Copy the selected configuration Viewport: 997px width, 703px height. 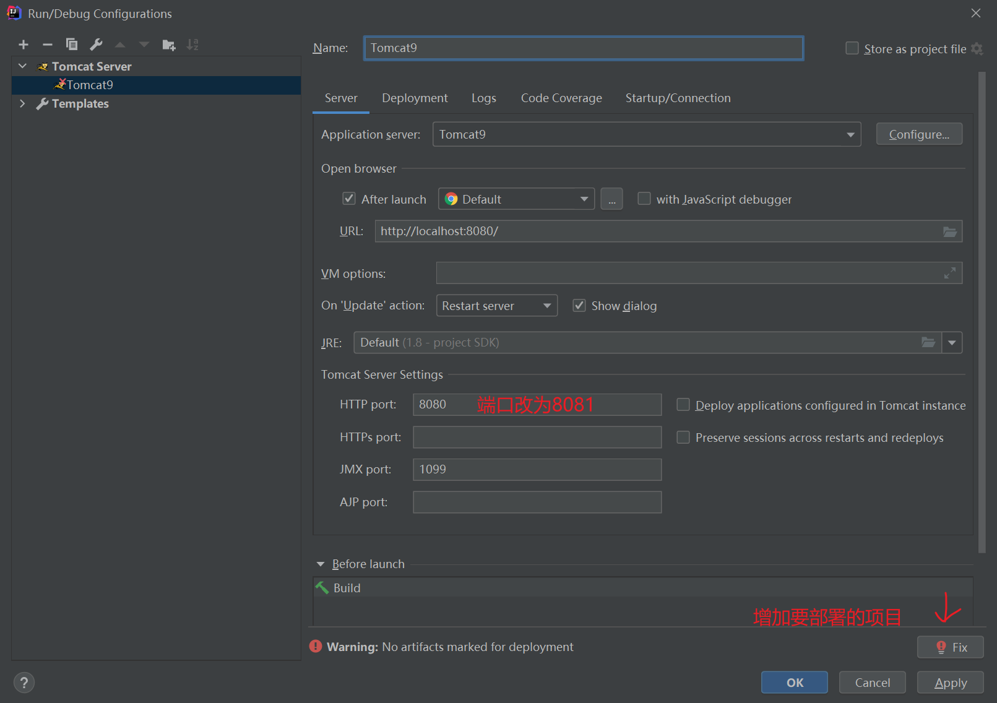click(72, 45)
